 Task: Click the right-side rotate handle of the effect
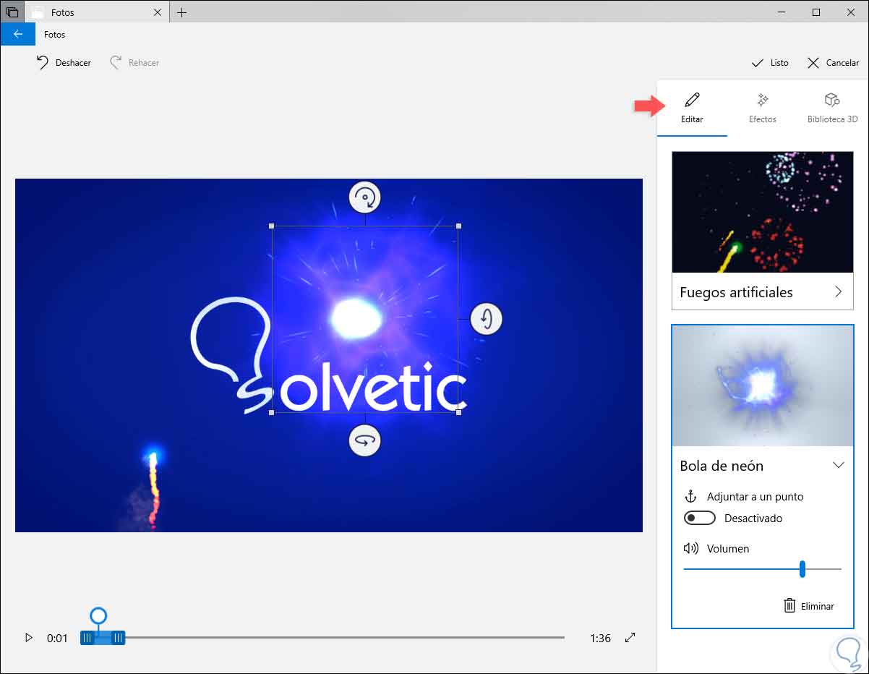[x=487, y=318]
